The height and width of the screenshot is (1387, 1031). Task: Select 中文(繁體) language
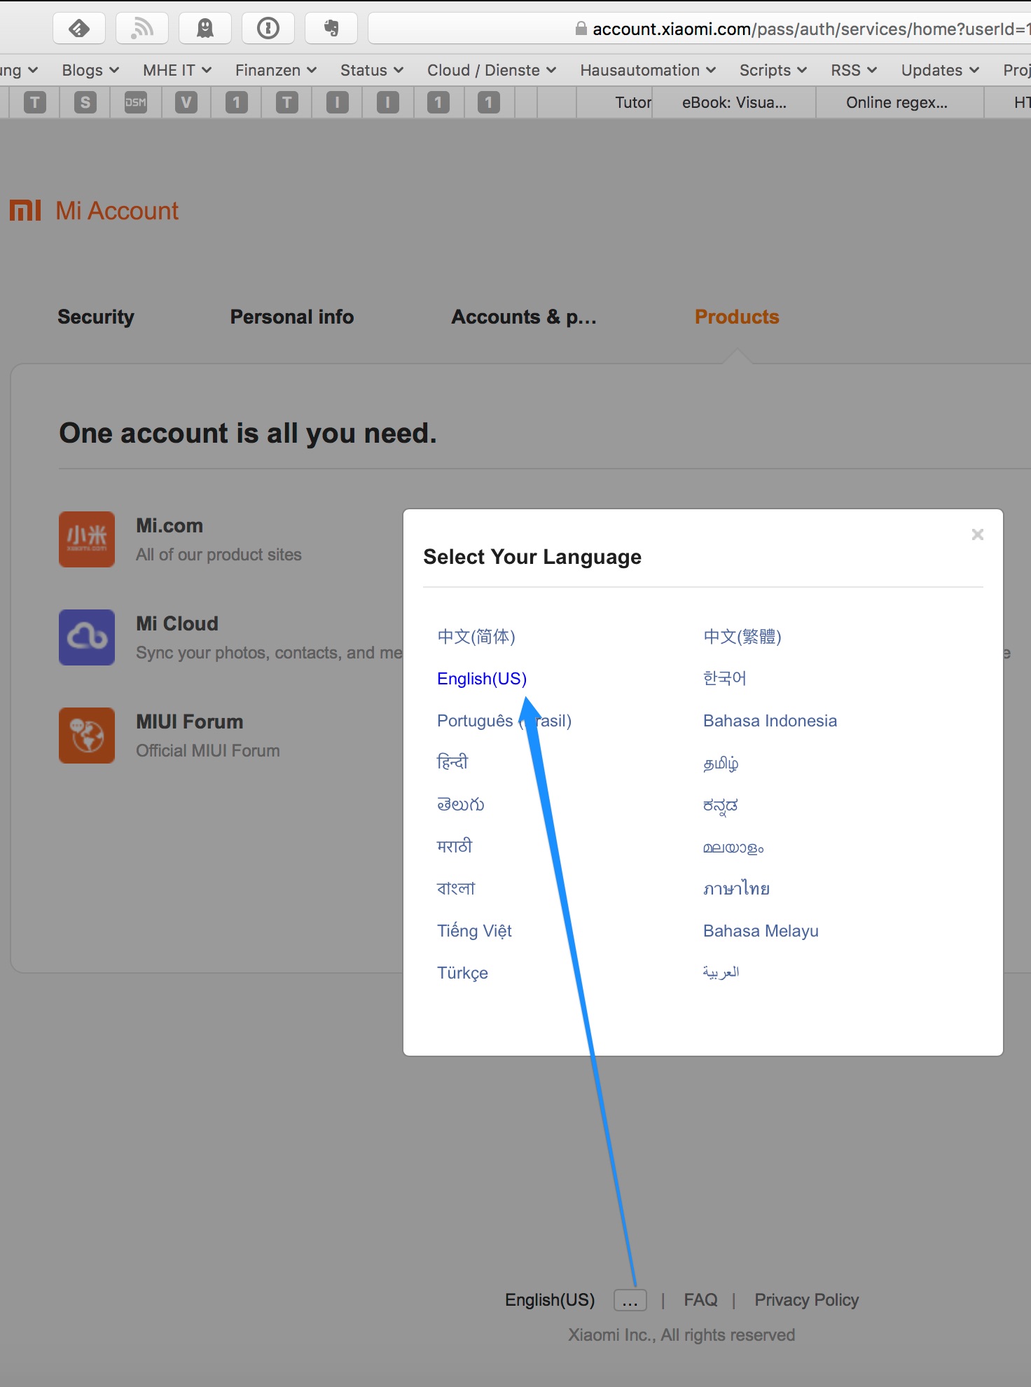coord(742,637)
